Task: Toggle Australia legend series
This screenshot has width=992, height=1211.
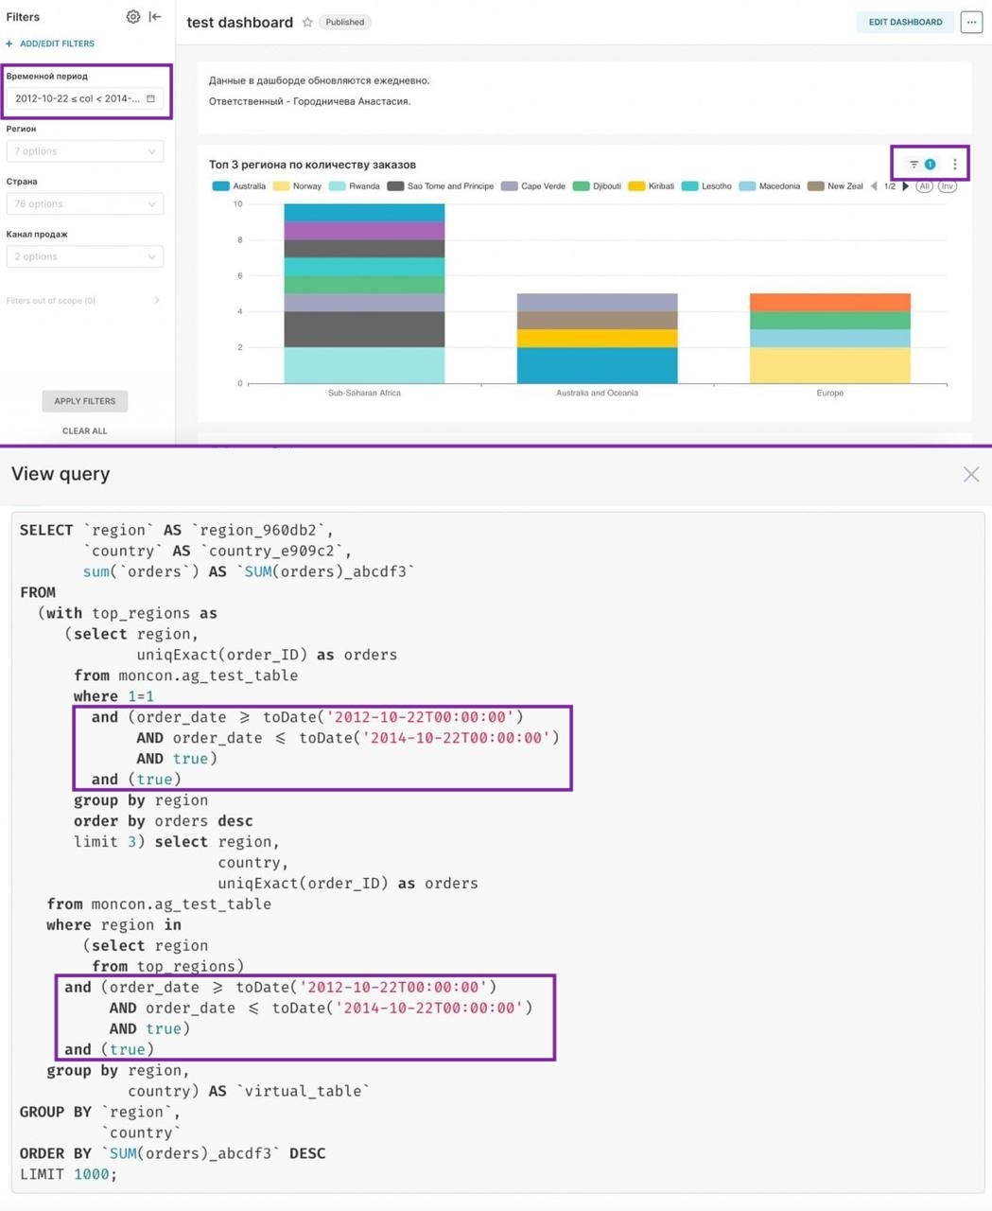Action: pyautogui.click(x=239, y=186)
